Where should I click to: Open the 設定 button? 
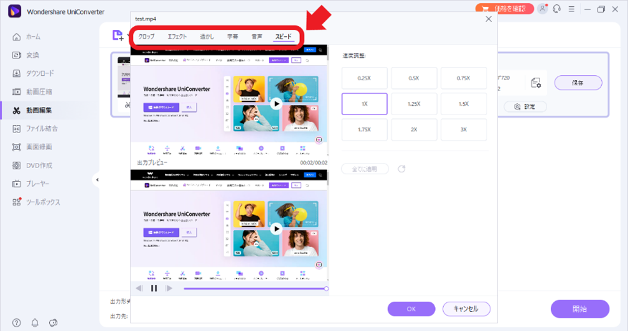click(x=525, y=106)
